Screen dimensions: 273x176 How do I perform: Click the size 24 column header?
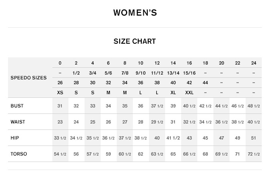[254, 63]
